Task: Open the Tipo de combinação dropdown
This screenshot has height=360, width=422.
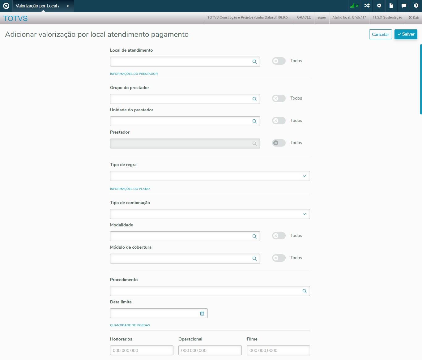Action: (210, 214)
